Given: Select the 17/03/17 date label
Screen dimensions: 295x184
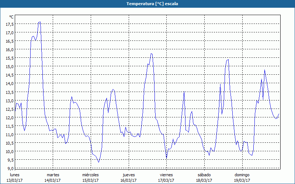Looking at the screenshot, I should coord(166,180).
